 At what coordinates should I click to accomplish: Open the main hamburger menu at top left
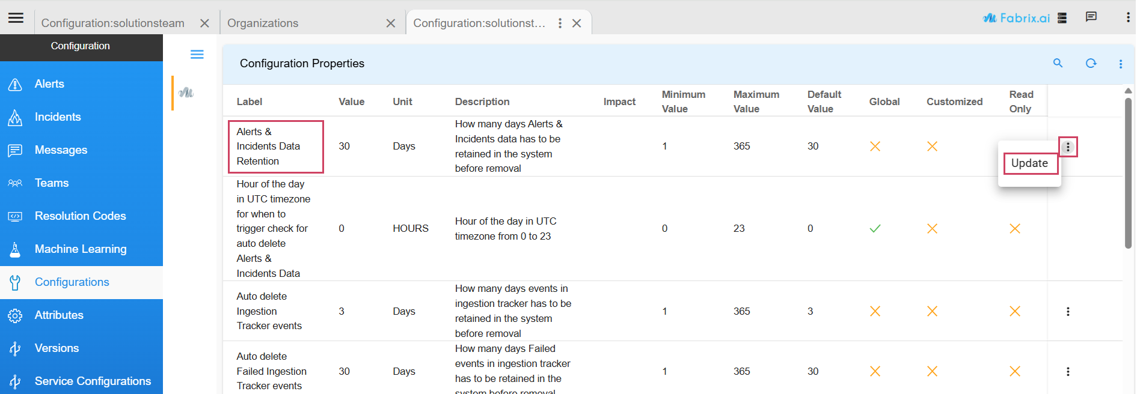[x=16, y=18]
